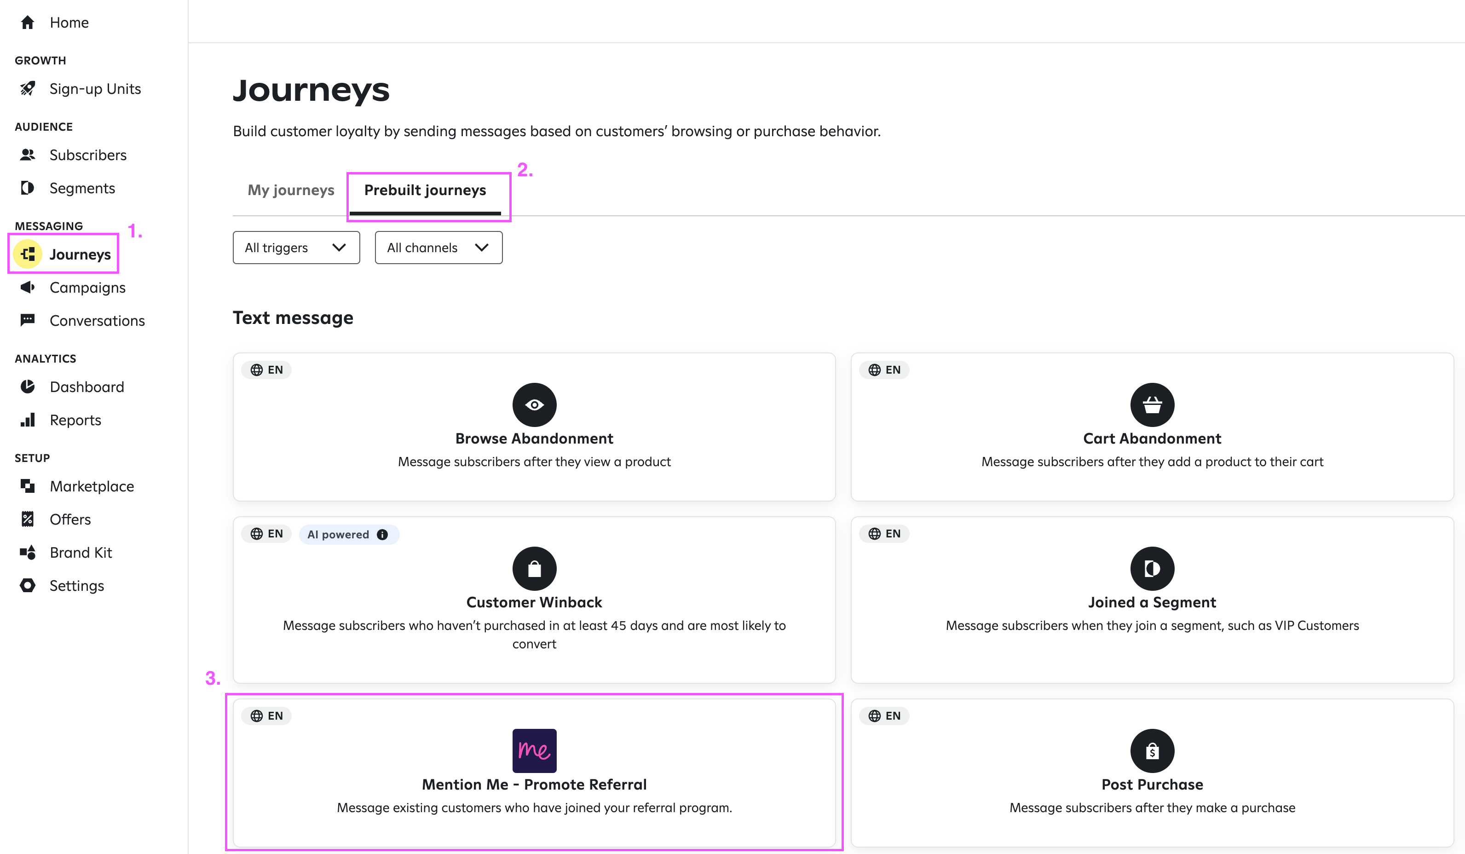Click the Dashboard pie chart icon
The height and width of the screenshot is (854, 1465).
[27, 387]
